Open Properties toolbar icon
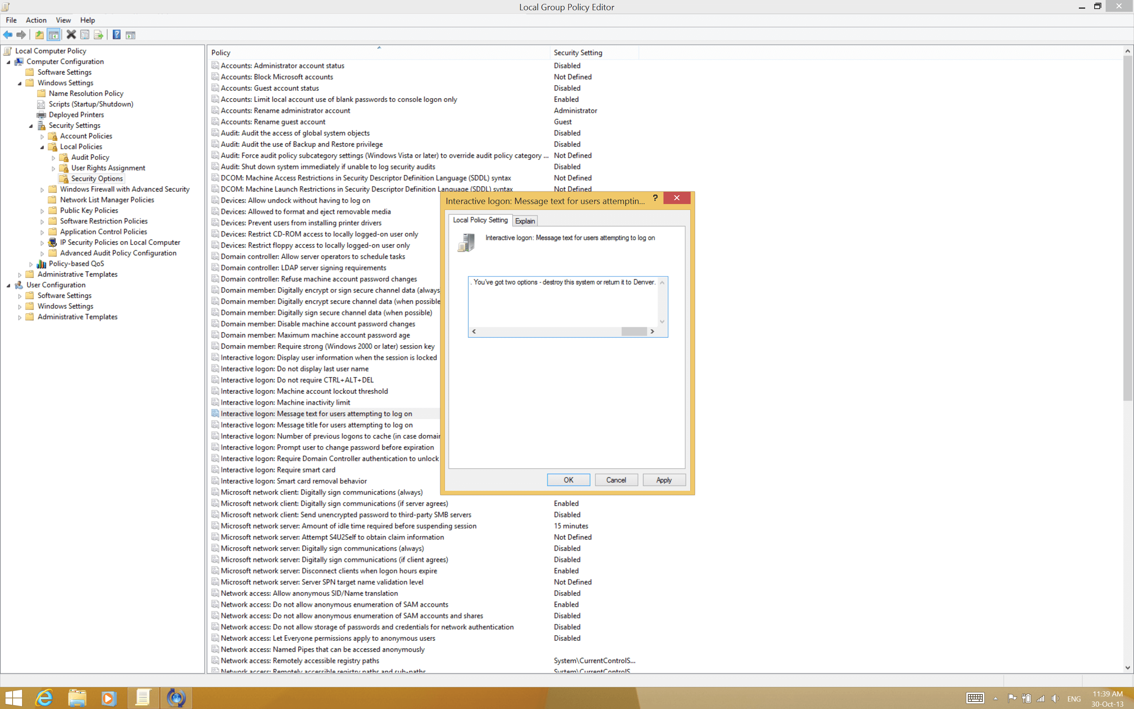The height and width of the screenshot is (709, 1134). (x=85, y=35)
